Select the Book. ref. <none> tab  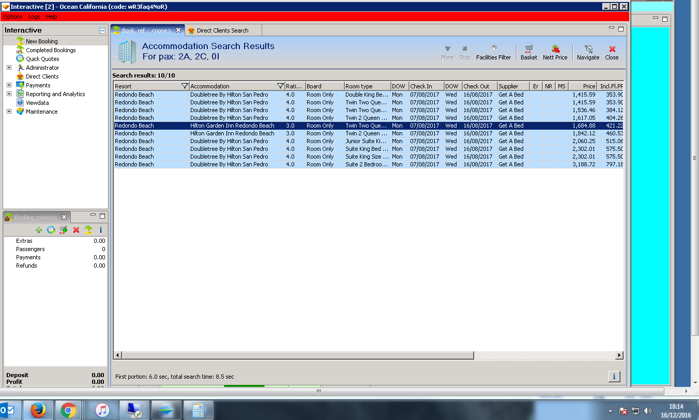pyautogui.click(x=146, y=30)
